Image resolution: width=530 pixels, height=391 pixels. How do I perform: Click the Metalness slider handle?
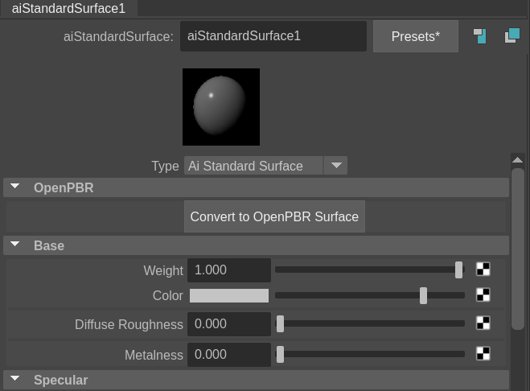280,355
